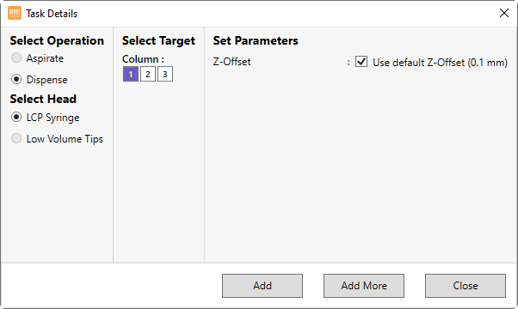Click the Select Operation heading
Image resolution: width=518 pixels, height=309 pixels.
click(57, 40)
